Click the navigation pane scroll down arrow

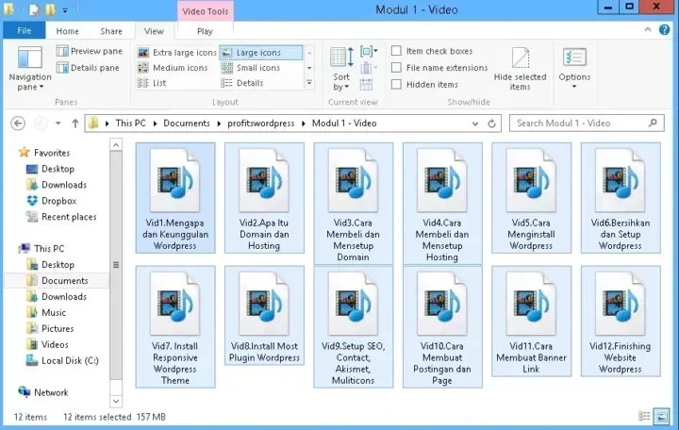(116, 401)
